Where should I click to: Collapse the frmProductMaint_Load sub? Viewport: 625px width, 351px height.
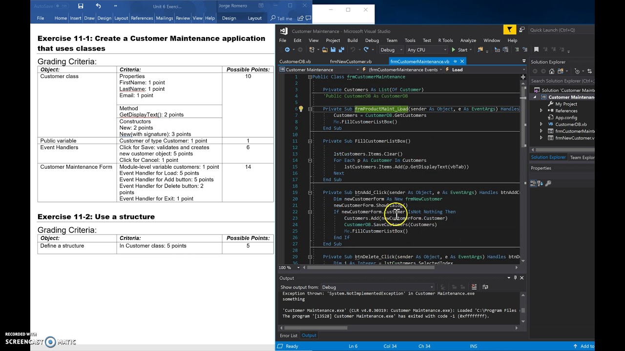click(x=310, y=109)
